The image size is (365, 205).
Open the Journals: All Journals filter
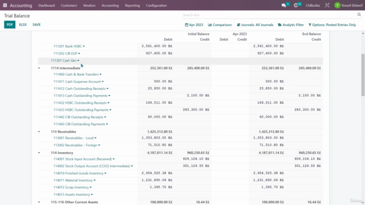(255, 25)
